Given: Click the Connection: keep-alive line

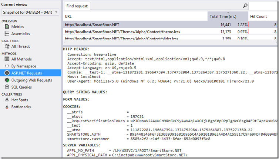Looking at the screenshot, I should pos(92,54).
